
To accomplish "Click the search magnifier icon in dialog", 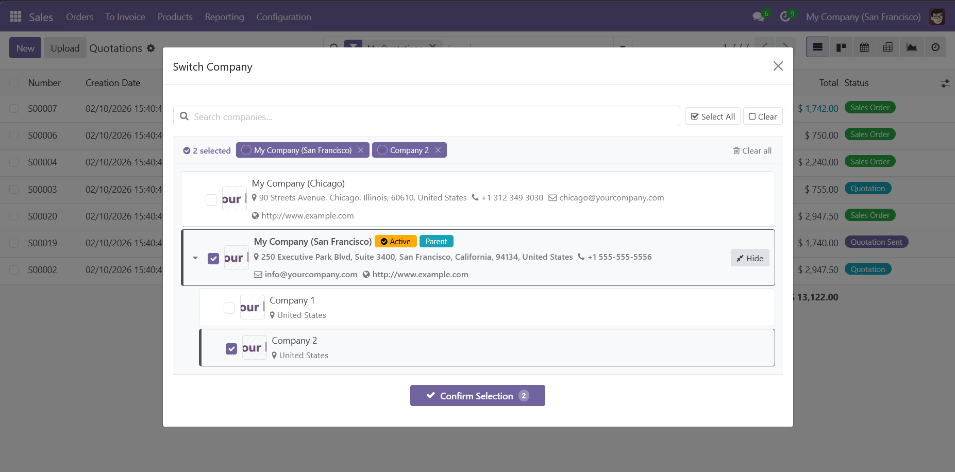I will (184, 116).
